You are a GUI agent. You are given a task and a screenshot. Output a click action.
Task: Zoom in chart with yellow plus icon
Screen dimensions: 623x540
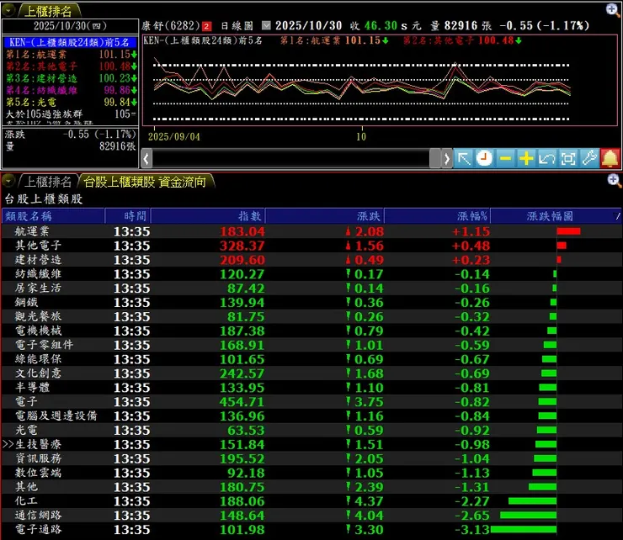point(526,159)
